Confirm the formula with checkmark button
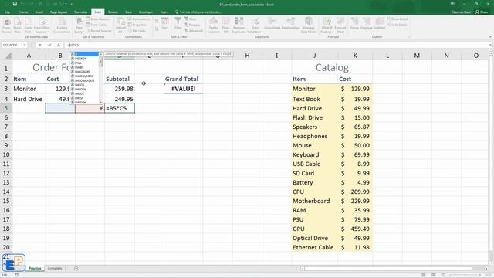This screenshot has width=494, height=278. point(49,45)
